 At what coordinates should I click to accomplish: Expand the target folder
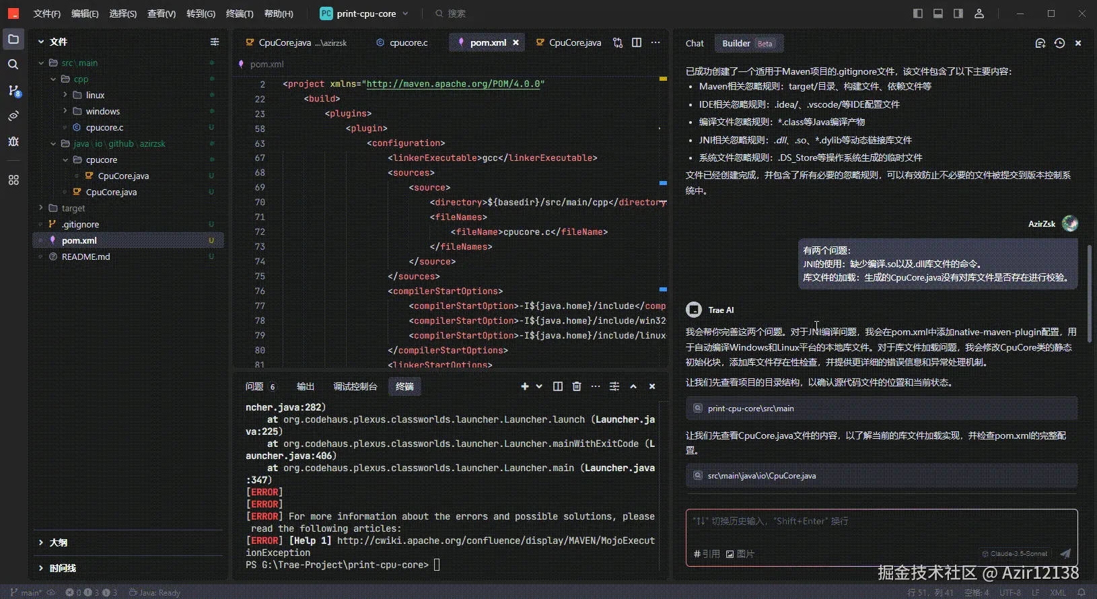(x=42, y=208)
